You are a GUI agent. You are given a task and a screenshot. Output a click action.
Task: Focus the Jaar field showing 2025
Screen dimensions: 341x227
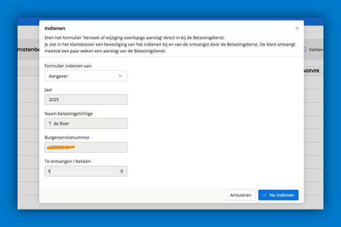click(x=86, y=99)
